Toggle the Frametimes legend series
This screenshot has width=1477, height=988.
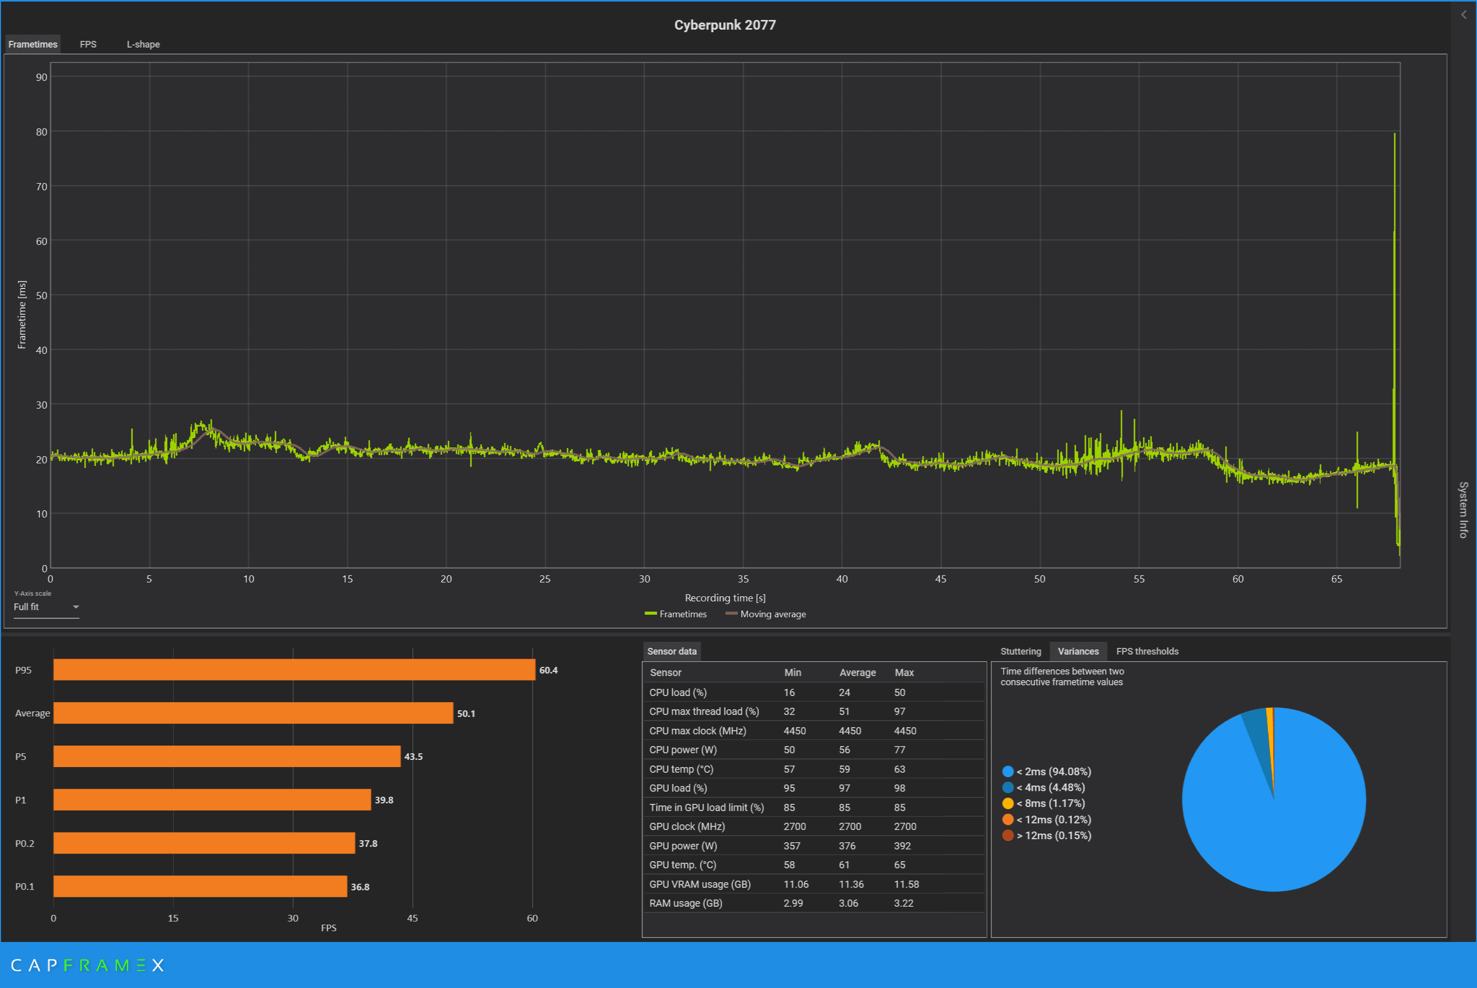tap(675, 614)
